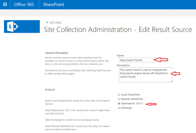Go to Site Collection Administration breadcrumb
This screenshot has height=133, width=196.
(x=87, y=30)
